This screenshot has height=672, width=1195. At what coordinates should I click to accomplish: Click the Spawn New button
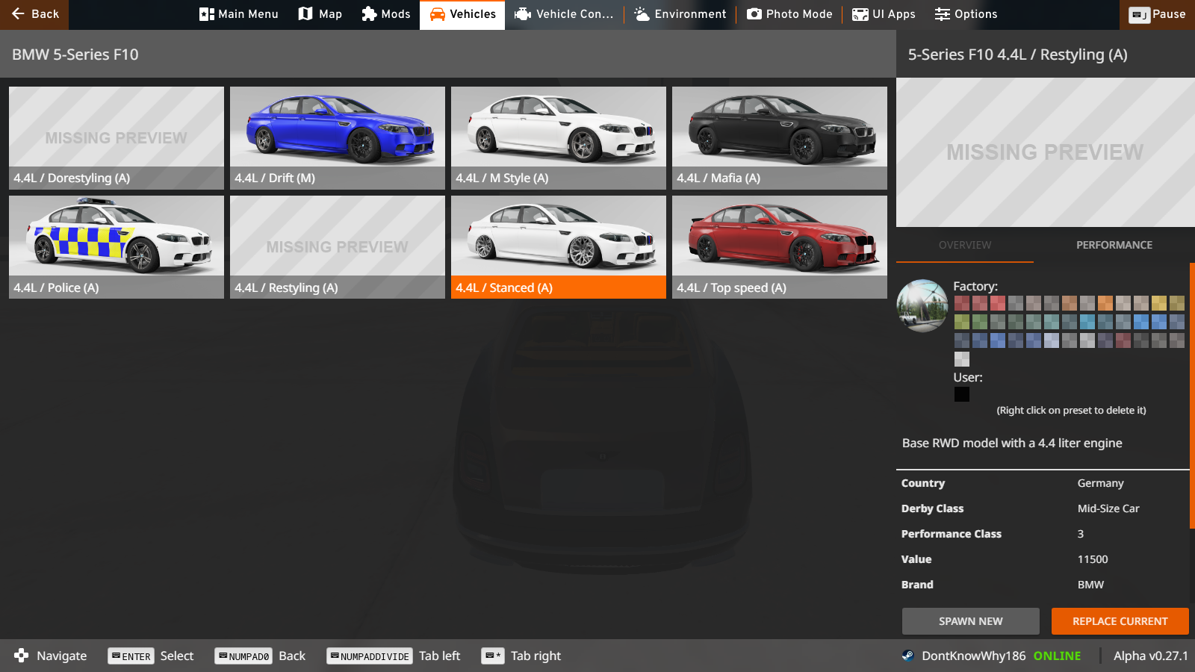[x=971, y=621]
